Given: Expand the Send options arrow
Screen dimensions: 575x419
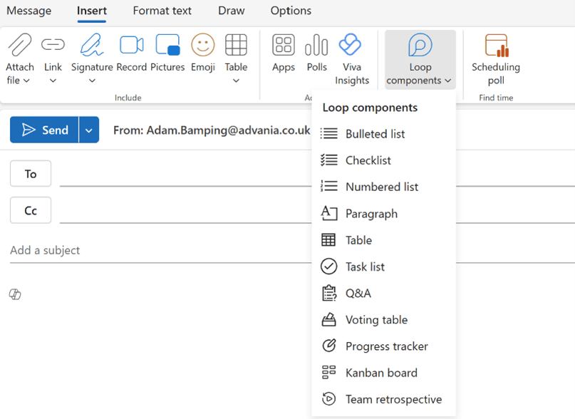Looking at the screenshot, I should tap(89, 130).
